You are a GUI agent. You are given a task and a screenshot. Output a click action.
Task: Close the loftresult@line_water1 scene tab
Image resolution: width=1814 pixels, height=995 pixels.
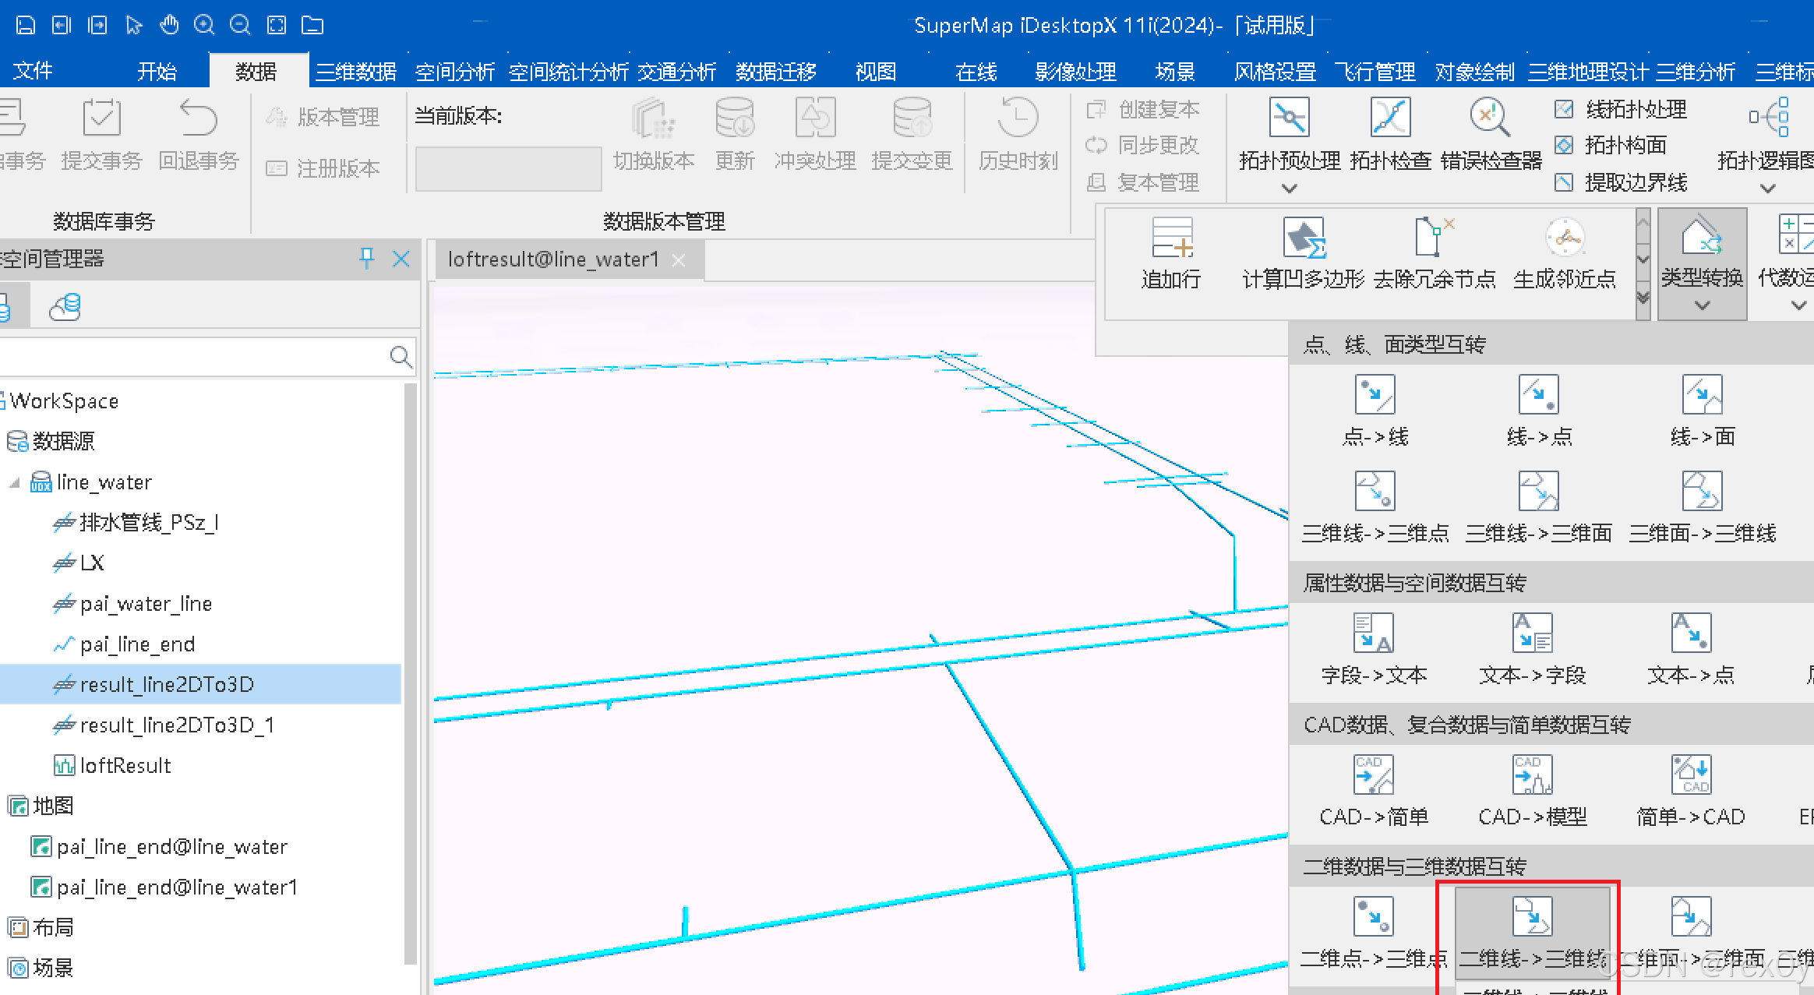pyautogui.click(x=679, y=260)
